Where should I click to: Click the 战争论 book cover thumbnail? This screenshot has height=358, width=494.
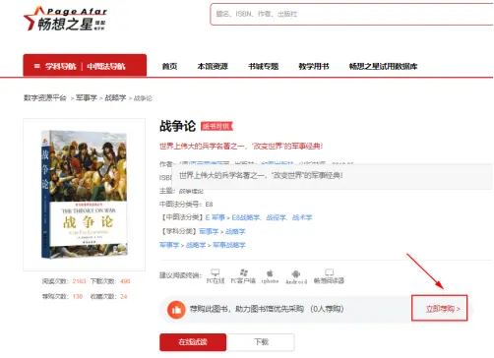pos(85,194)
